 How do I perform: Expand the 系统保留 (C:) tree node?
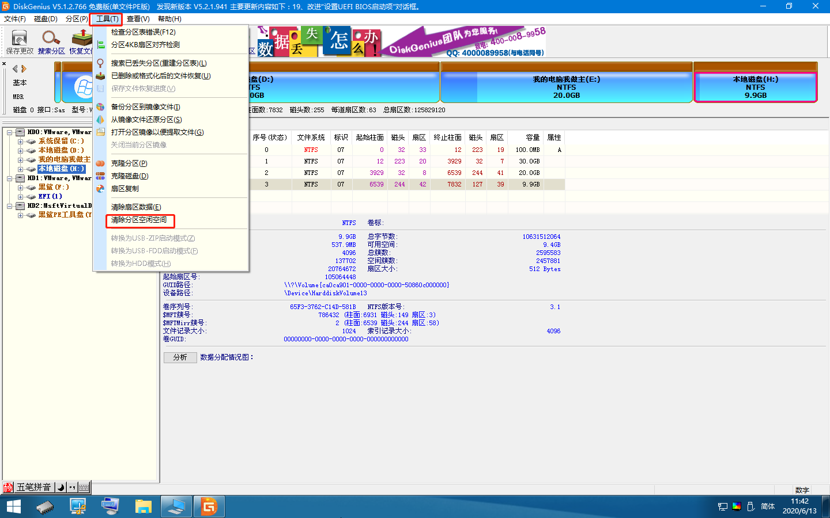21,142
